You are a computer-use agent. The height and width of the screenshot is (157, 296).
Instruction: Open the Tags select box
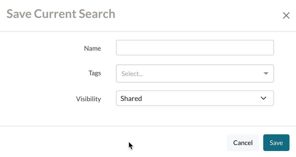point(195,74)
